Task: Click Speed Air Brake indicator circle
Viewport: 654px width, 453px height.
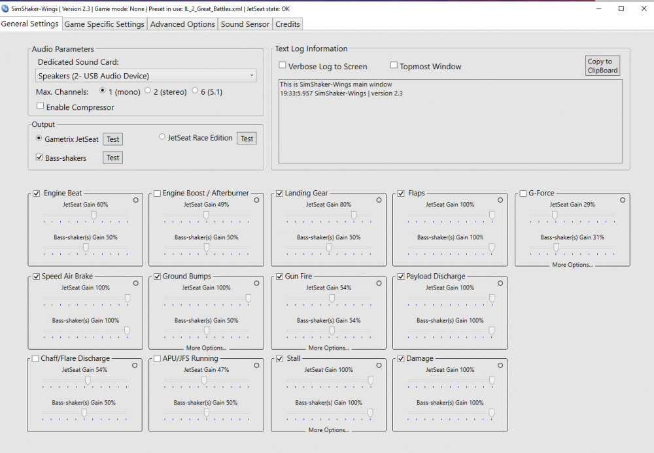Action: [136, 283]
